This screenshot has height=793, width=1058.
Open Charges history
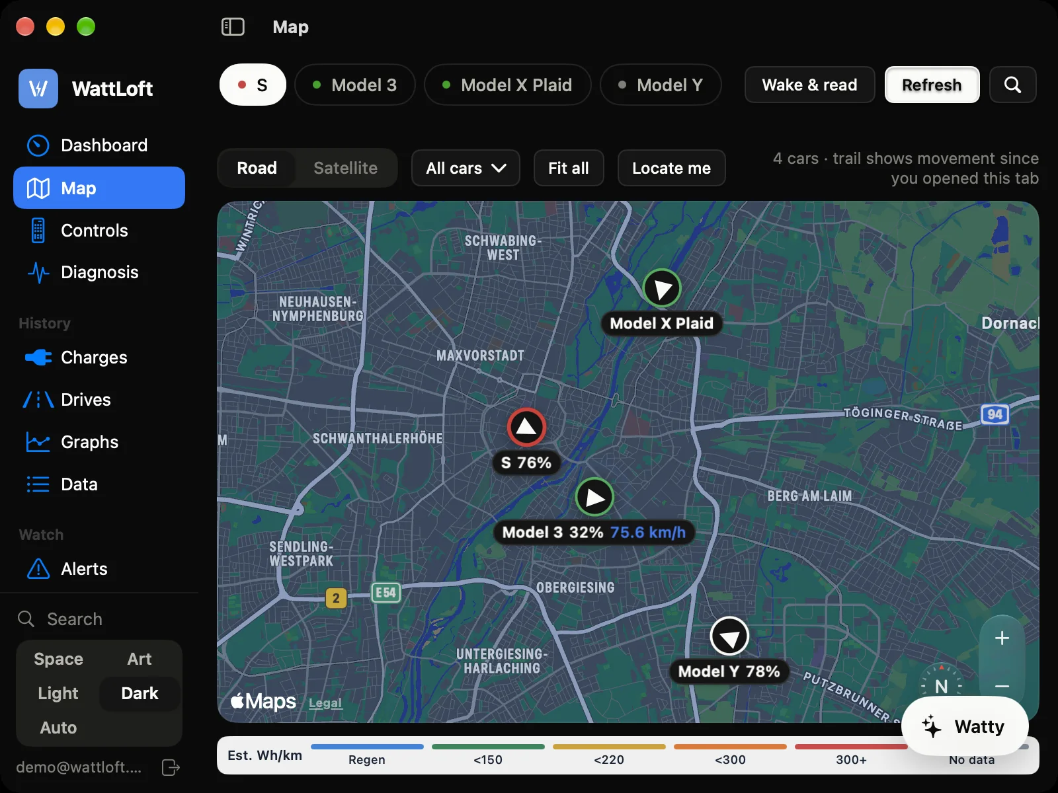pos(99,358)
